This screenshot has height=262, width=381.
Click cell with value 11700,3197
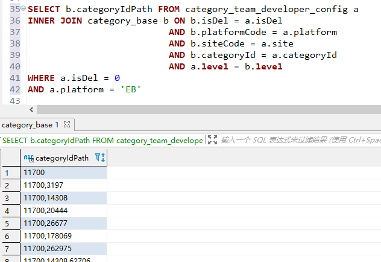[64, 185]
